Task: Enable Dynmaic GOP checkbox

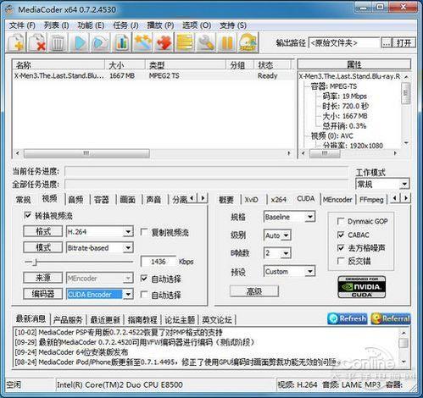Action: point(341,221)
